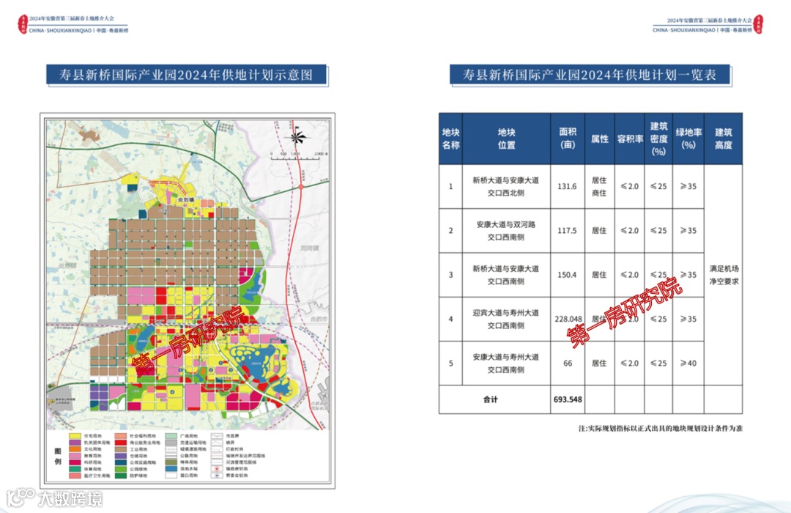Click the red 商业服务业用地 legend swatch

(121, 443)
